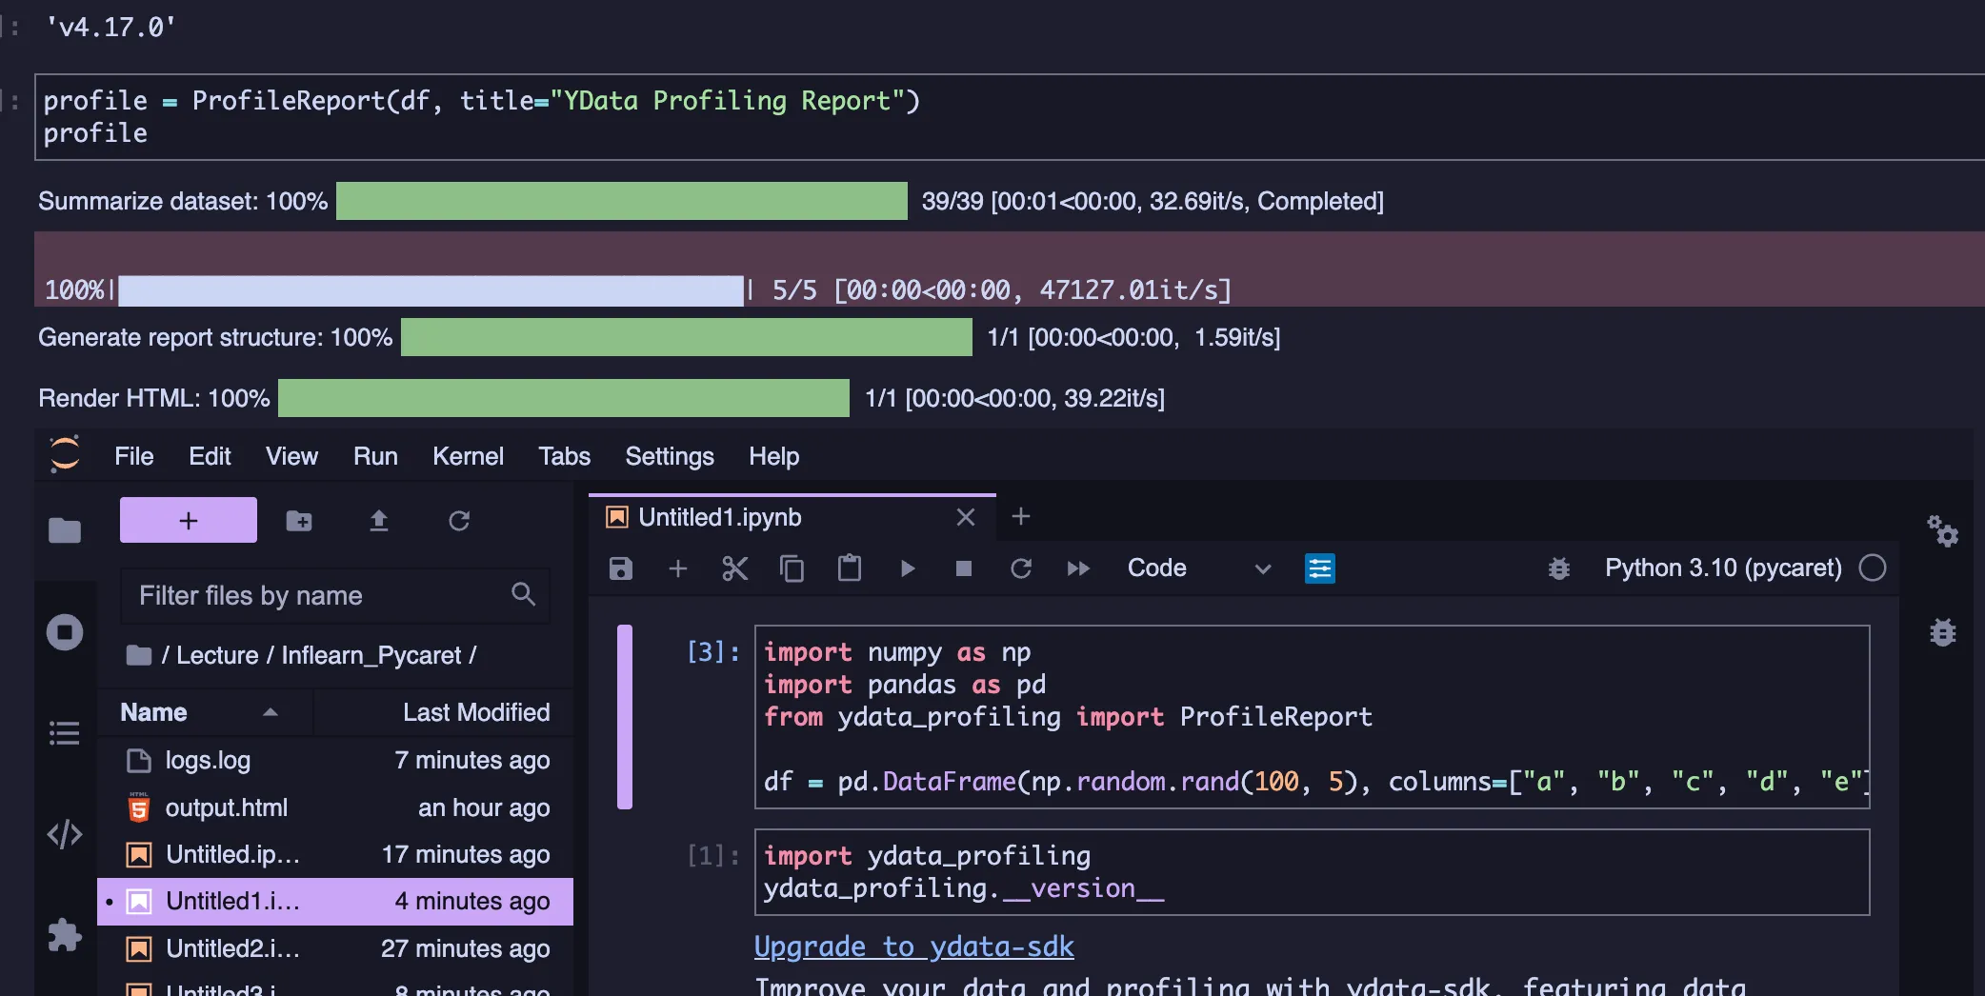The image size is (1985, 996).
Task: Interrupt the kernel with stop button
Action: point(963,568)
